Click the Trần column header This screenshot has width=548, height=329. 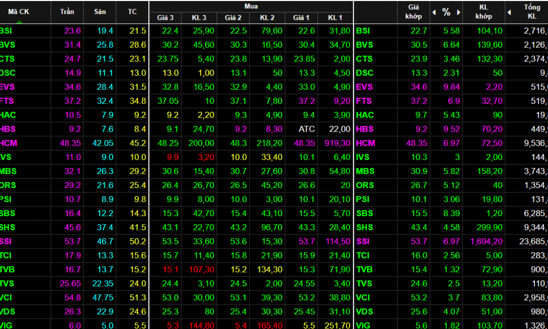67,11
